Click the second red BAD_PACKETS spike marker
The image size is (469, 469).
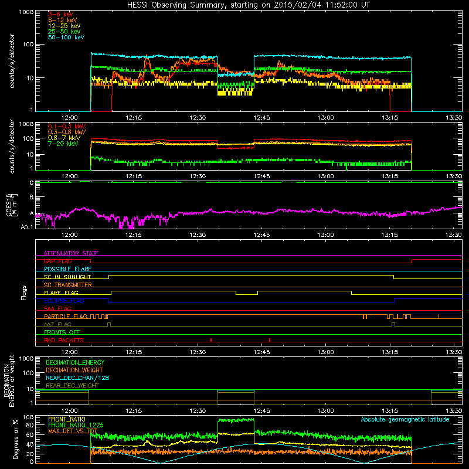tap(270, 340)
